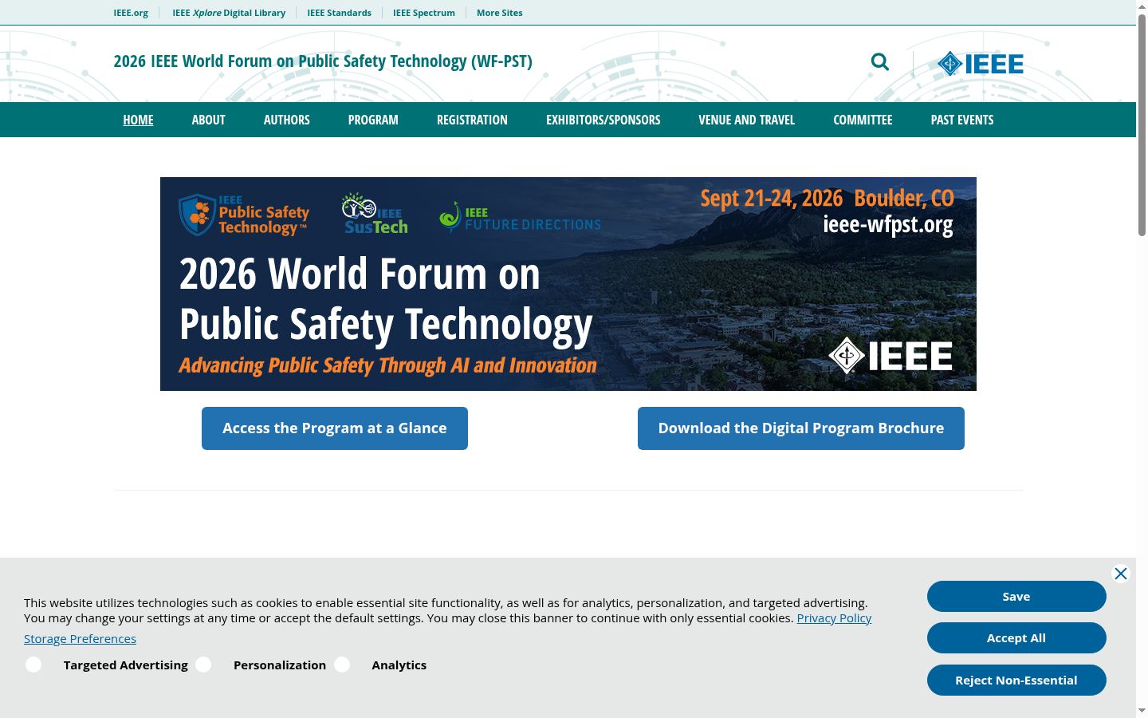Open the VENUE AND TRAVEL menu
This screenshot has height=718, width=1148.
click(746, 120)
